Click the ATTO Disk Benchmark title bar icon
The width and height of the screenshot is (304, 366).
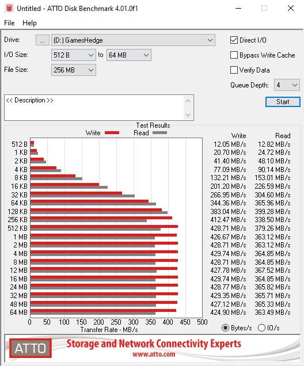coord(9,8)
